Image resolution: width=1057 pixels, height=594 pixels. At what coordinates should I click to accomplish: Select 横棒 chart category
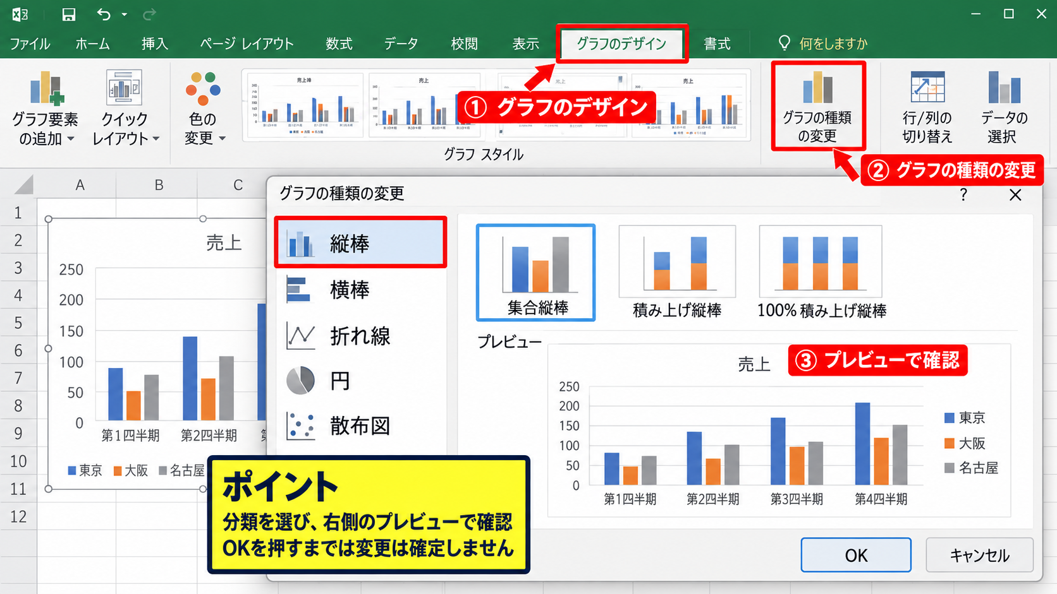pos(360,290)
